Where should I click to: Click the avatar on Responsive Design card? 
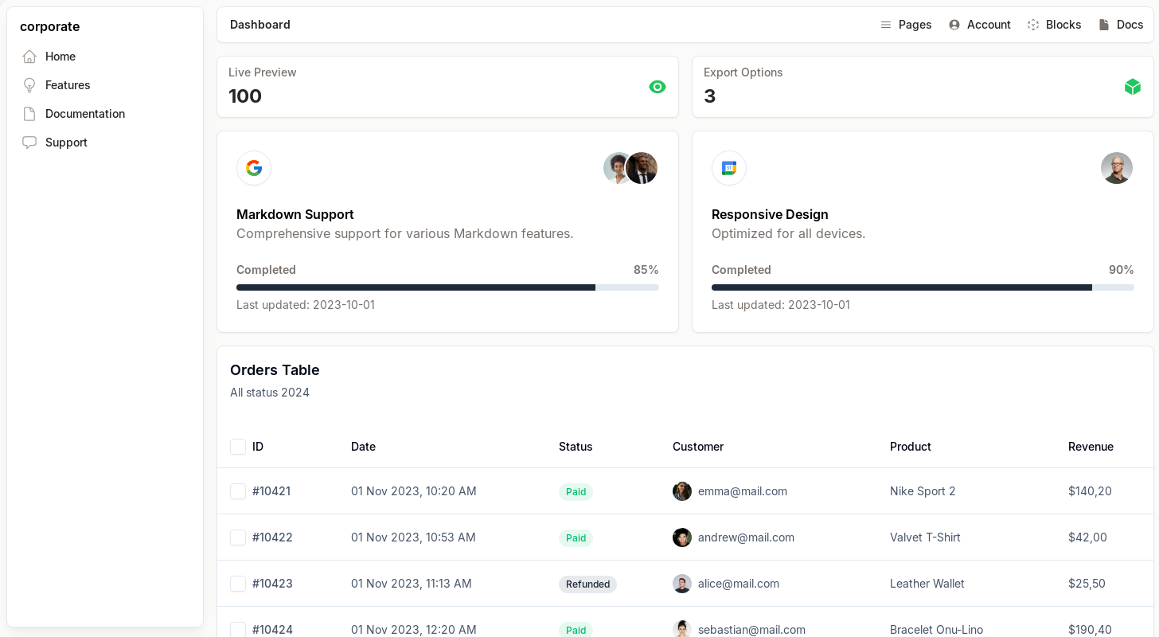1116,168
